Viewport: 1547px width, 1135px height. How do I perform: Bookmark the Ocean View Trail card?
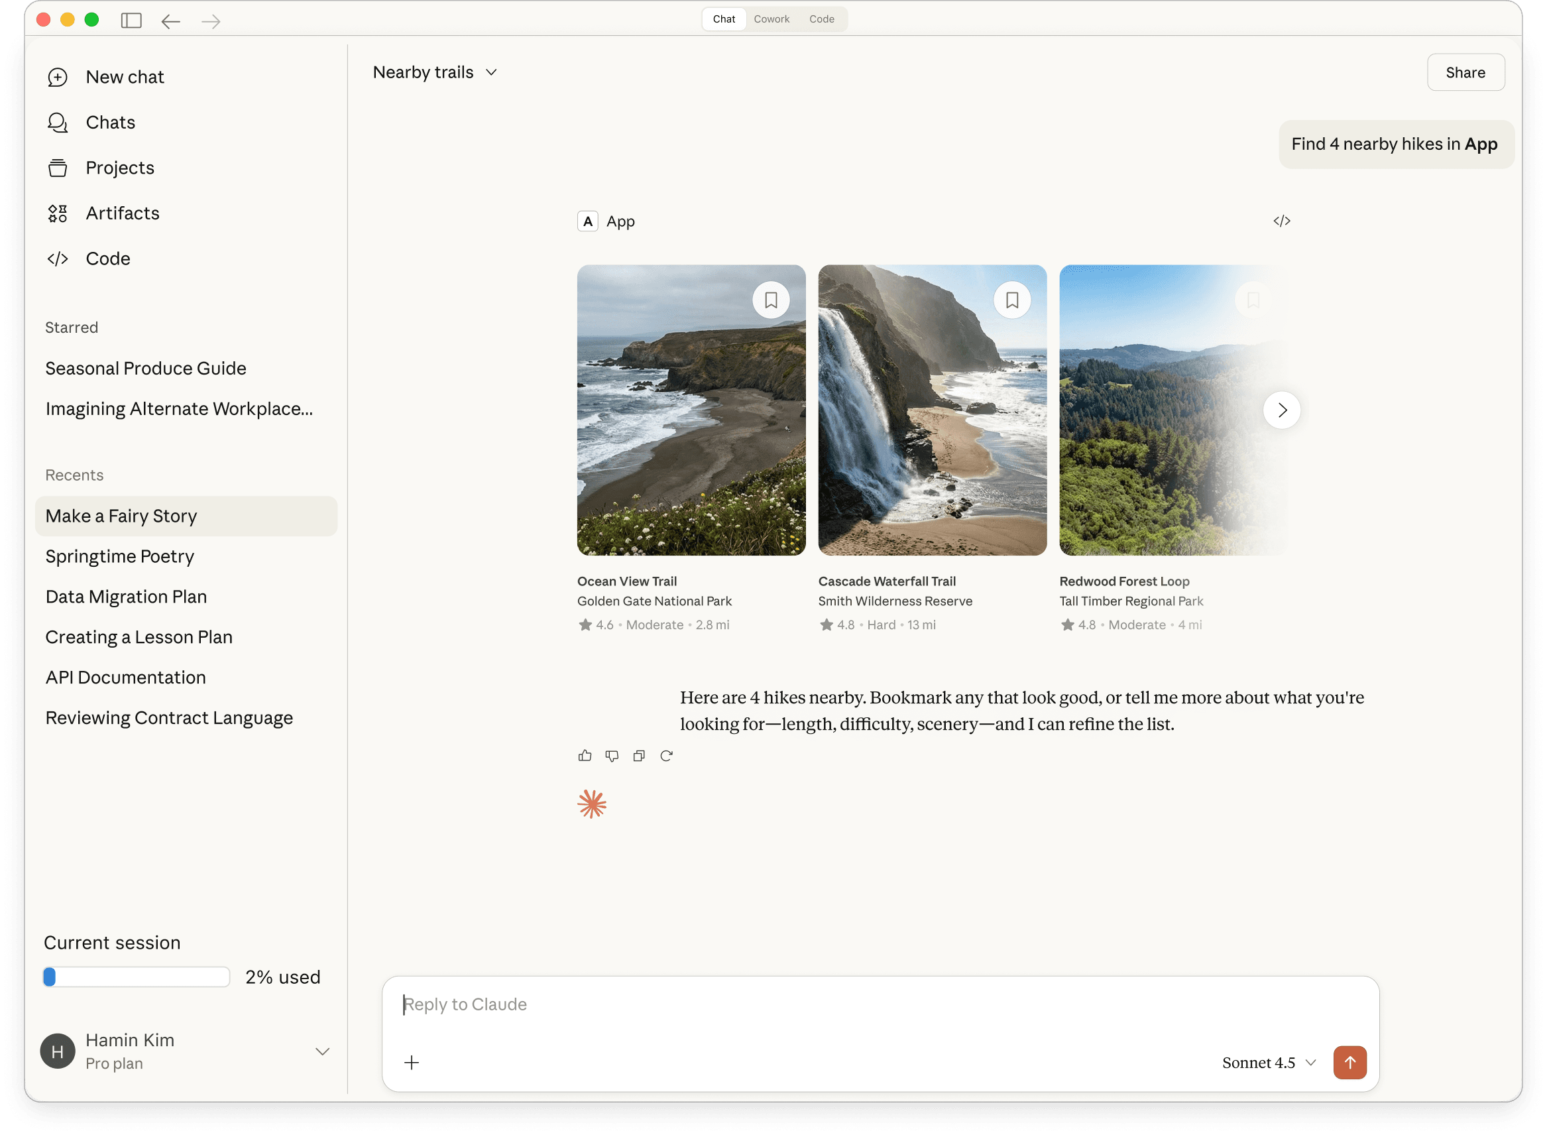coord(771,300)
